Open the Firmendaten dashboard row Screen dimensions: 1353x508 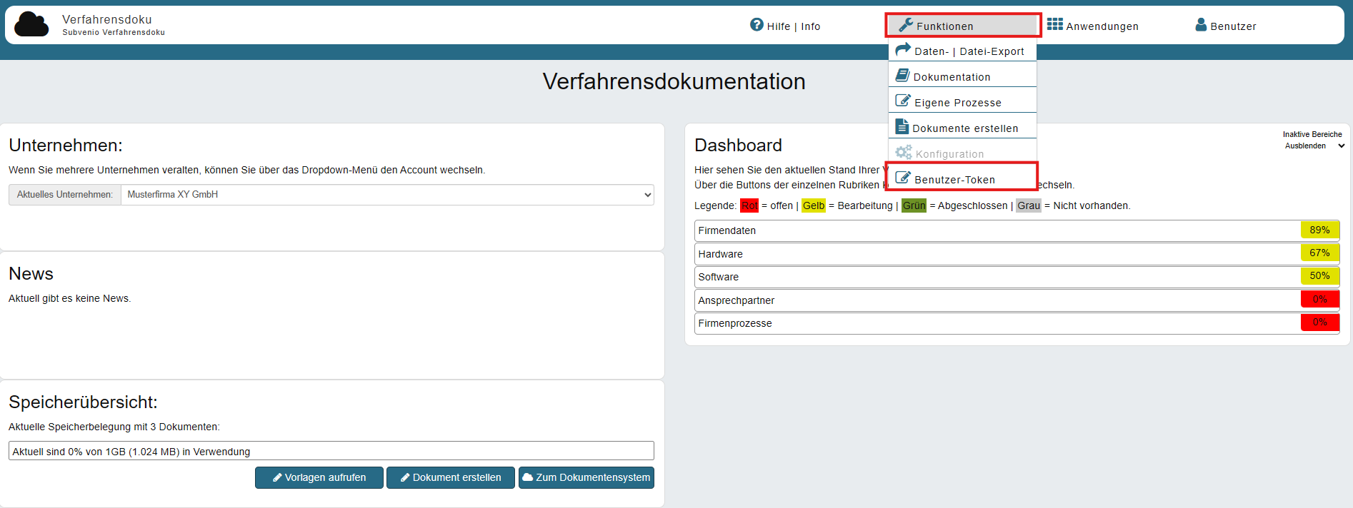coord(1017,230)
